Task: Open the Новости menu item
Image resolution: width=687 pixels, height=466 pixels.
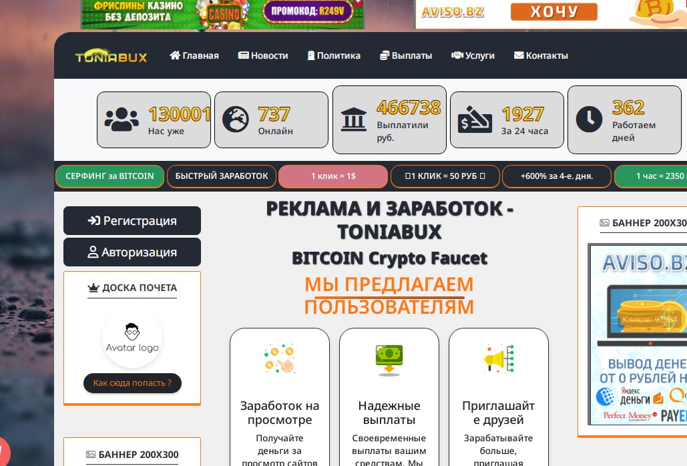Action: (x=263, y=55)
